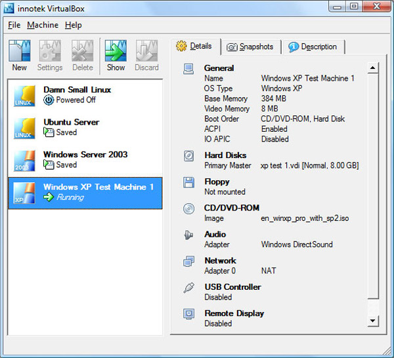
Task: Select the Ubuntu Server machine name
Action: pyautogui.click(x=72, y=122)
